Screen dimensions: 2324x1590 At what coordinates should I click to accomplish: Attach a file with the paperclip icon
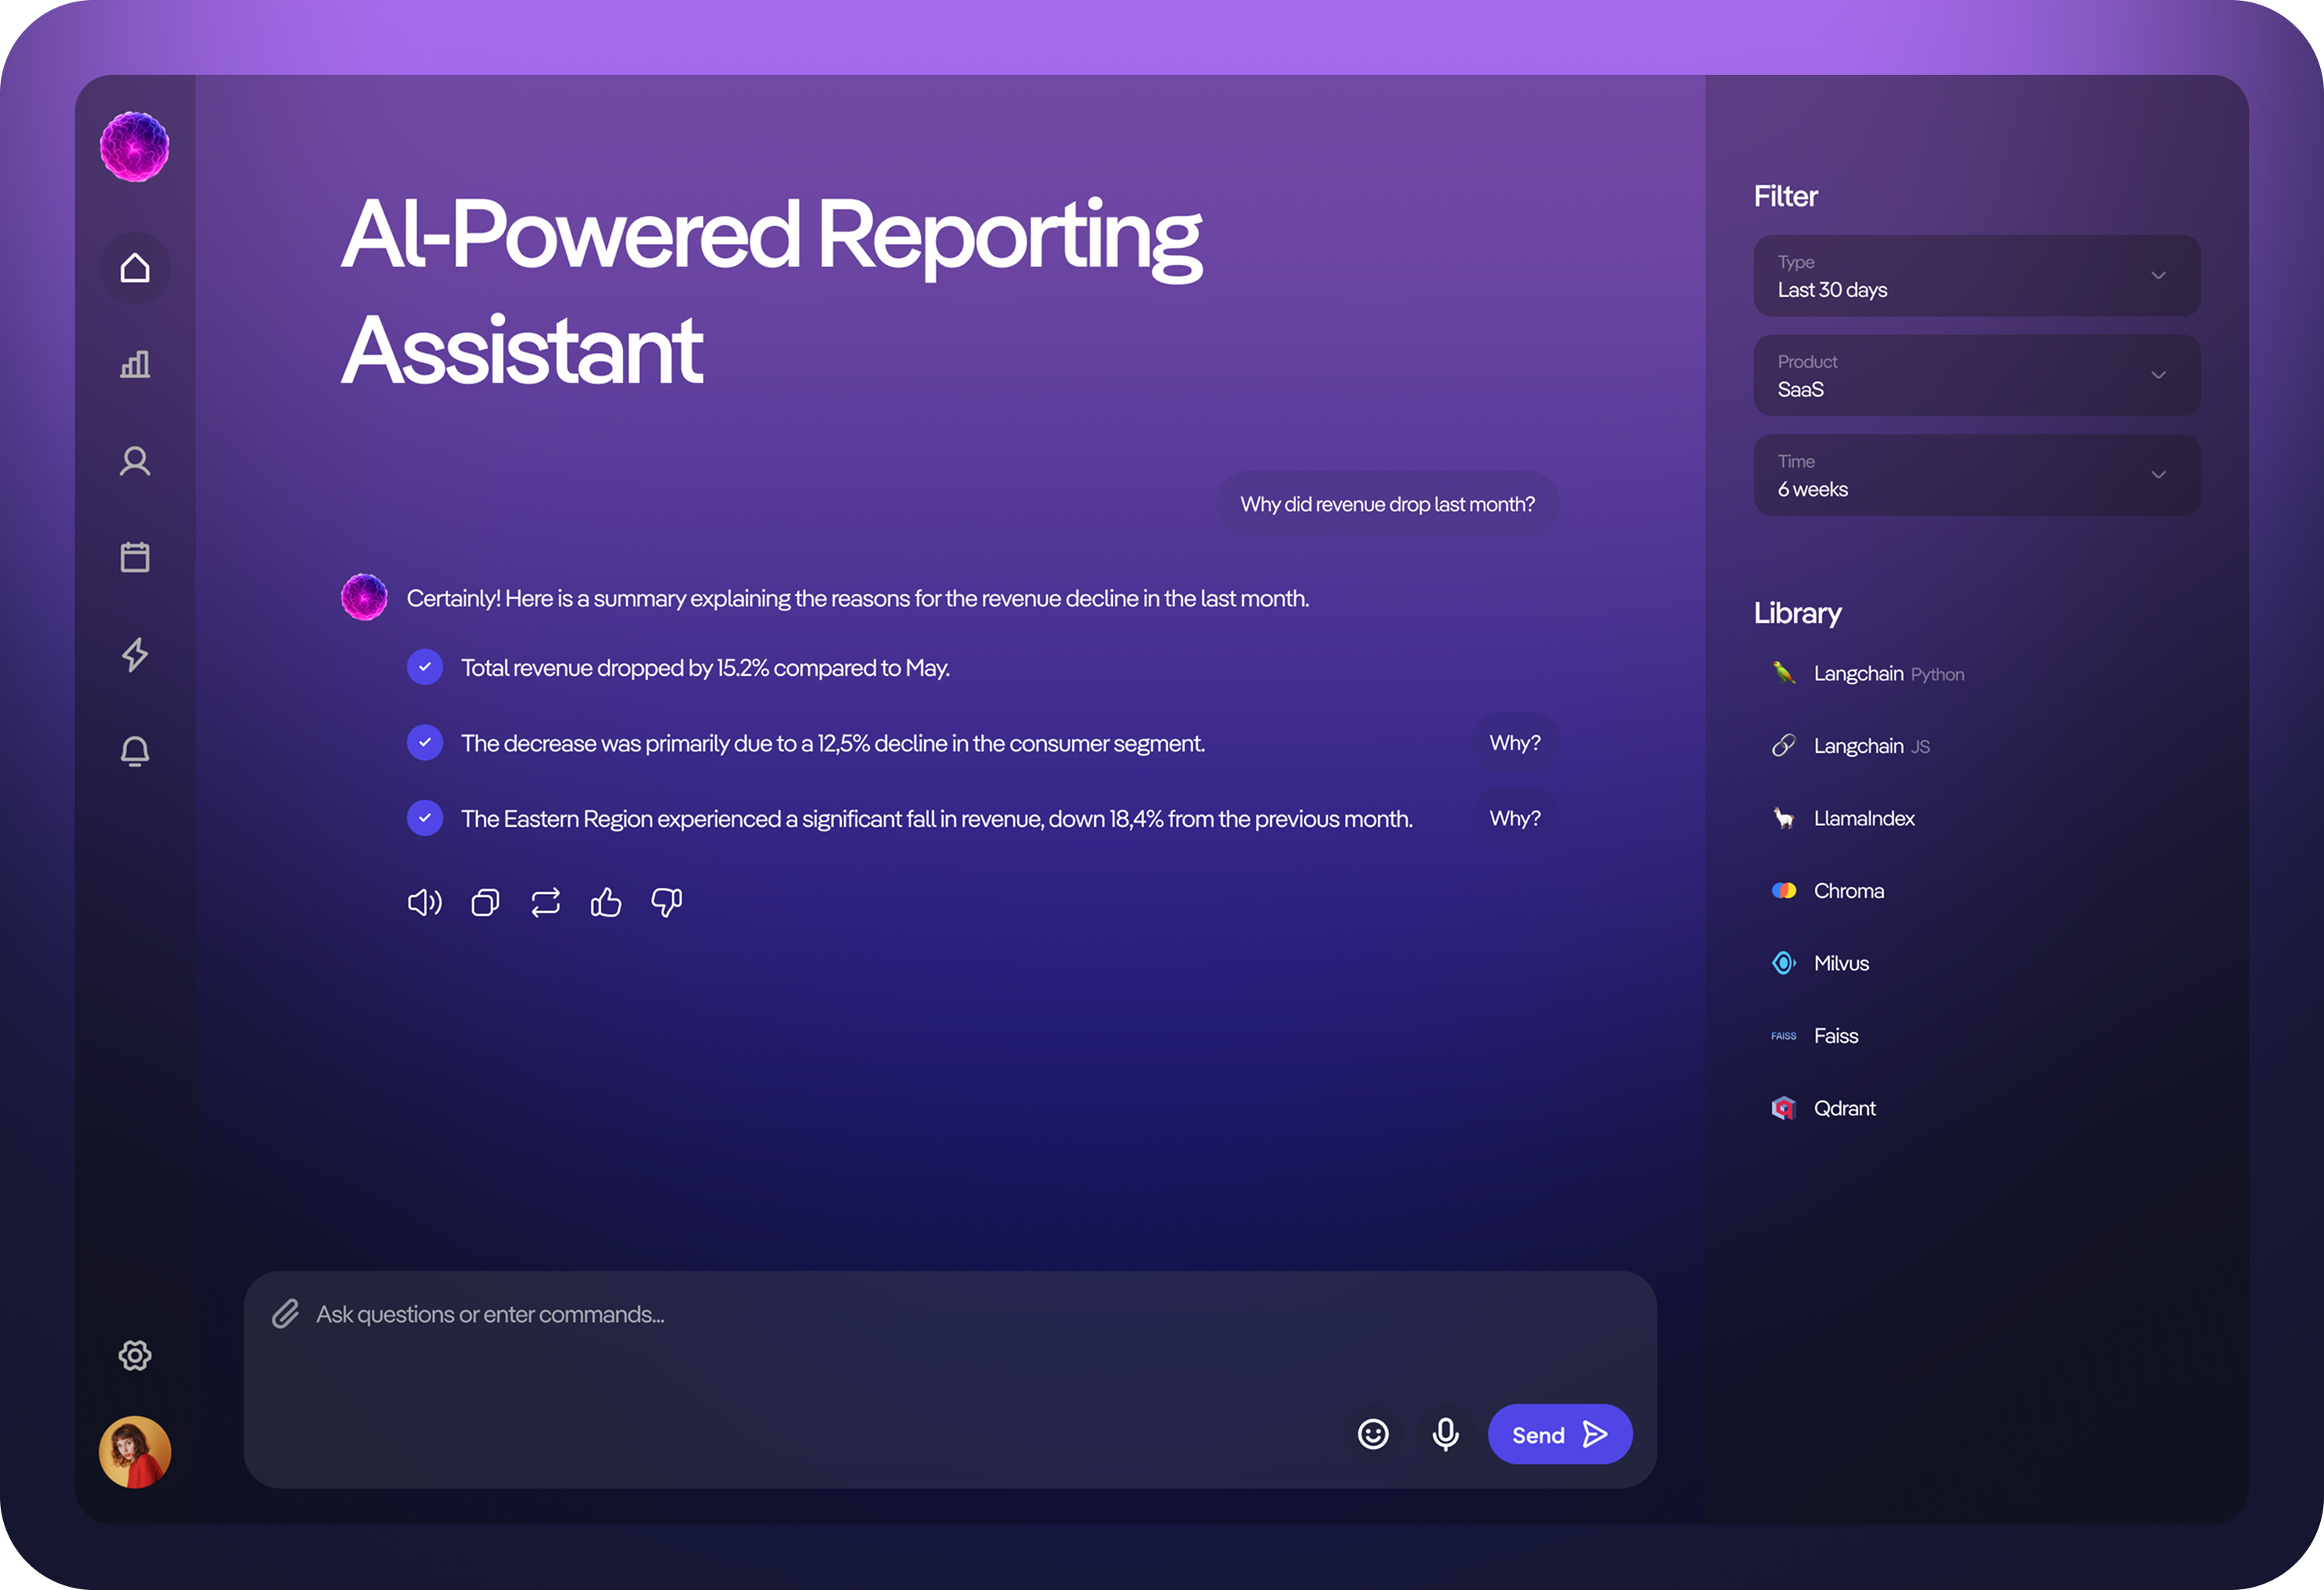point(286,1314)
